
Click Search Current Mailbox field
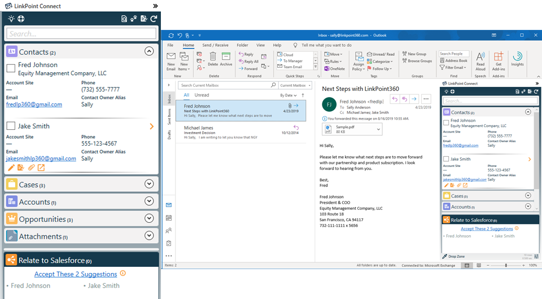coord(228,85)
